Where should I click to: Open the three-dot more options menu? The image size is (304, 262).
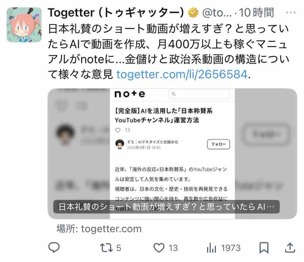tap(291, 12)
